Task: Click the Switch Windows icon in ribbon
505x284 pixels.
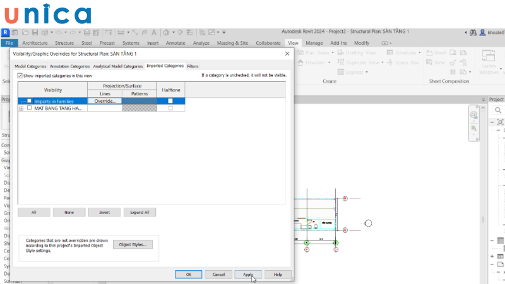Action: click(x=489, y=59)
